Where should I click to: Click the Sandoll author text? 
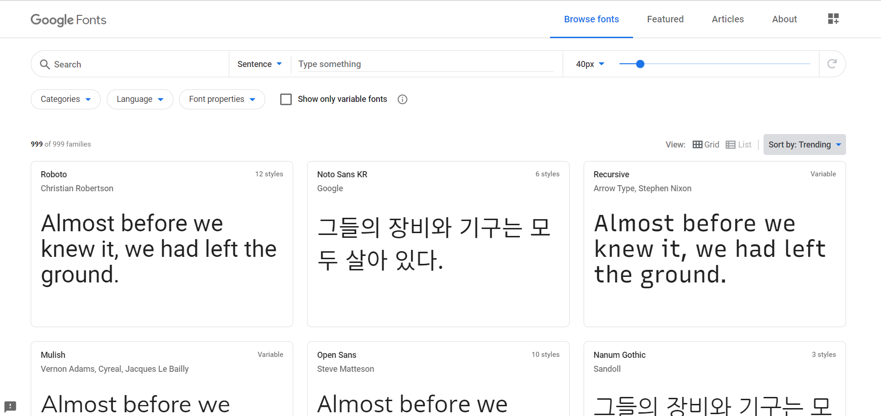pyautogui.click(x=607, y=369)
